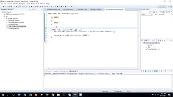Maximize the Package Explorer view
Image resolution: width=173 pixels, height=97 pixels.
point(41,9)
